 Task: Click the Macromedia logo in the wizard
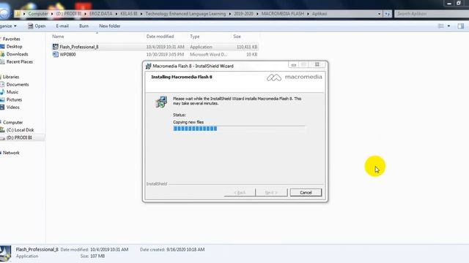[x=295, y=77]
